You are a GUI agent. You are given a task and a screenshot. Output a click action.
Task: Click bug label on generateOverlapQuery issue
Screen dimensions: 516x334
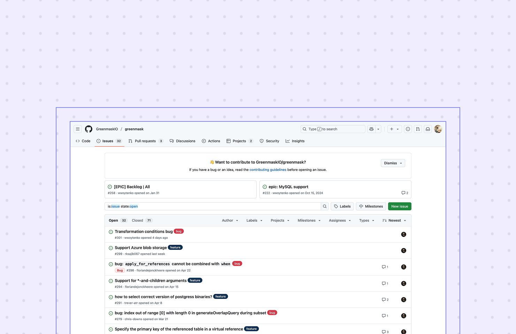pyautogui.click(x=272, y=313)
